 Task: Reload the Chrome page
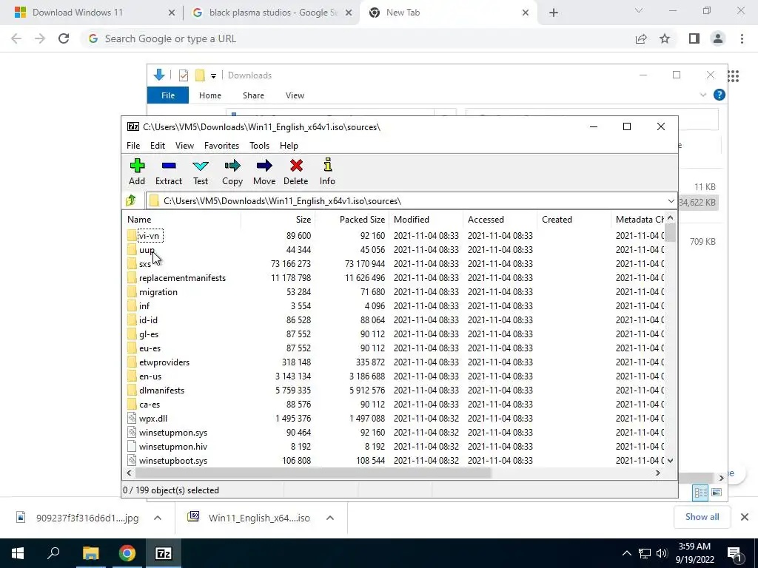point(64,38)
